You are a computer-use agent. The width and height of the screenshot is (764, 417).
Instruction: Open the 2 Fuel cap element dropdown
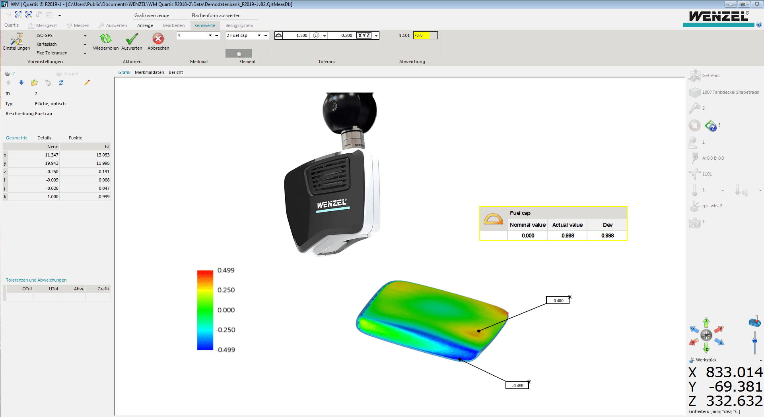click(x=259, y=35)
